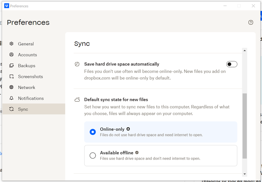Choose the Available offline radio option

tap(93, 156)
